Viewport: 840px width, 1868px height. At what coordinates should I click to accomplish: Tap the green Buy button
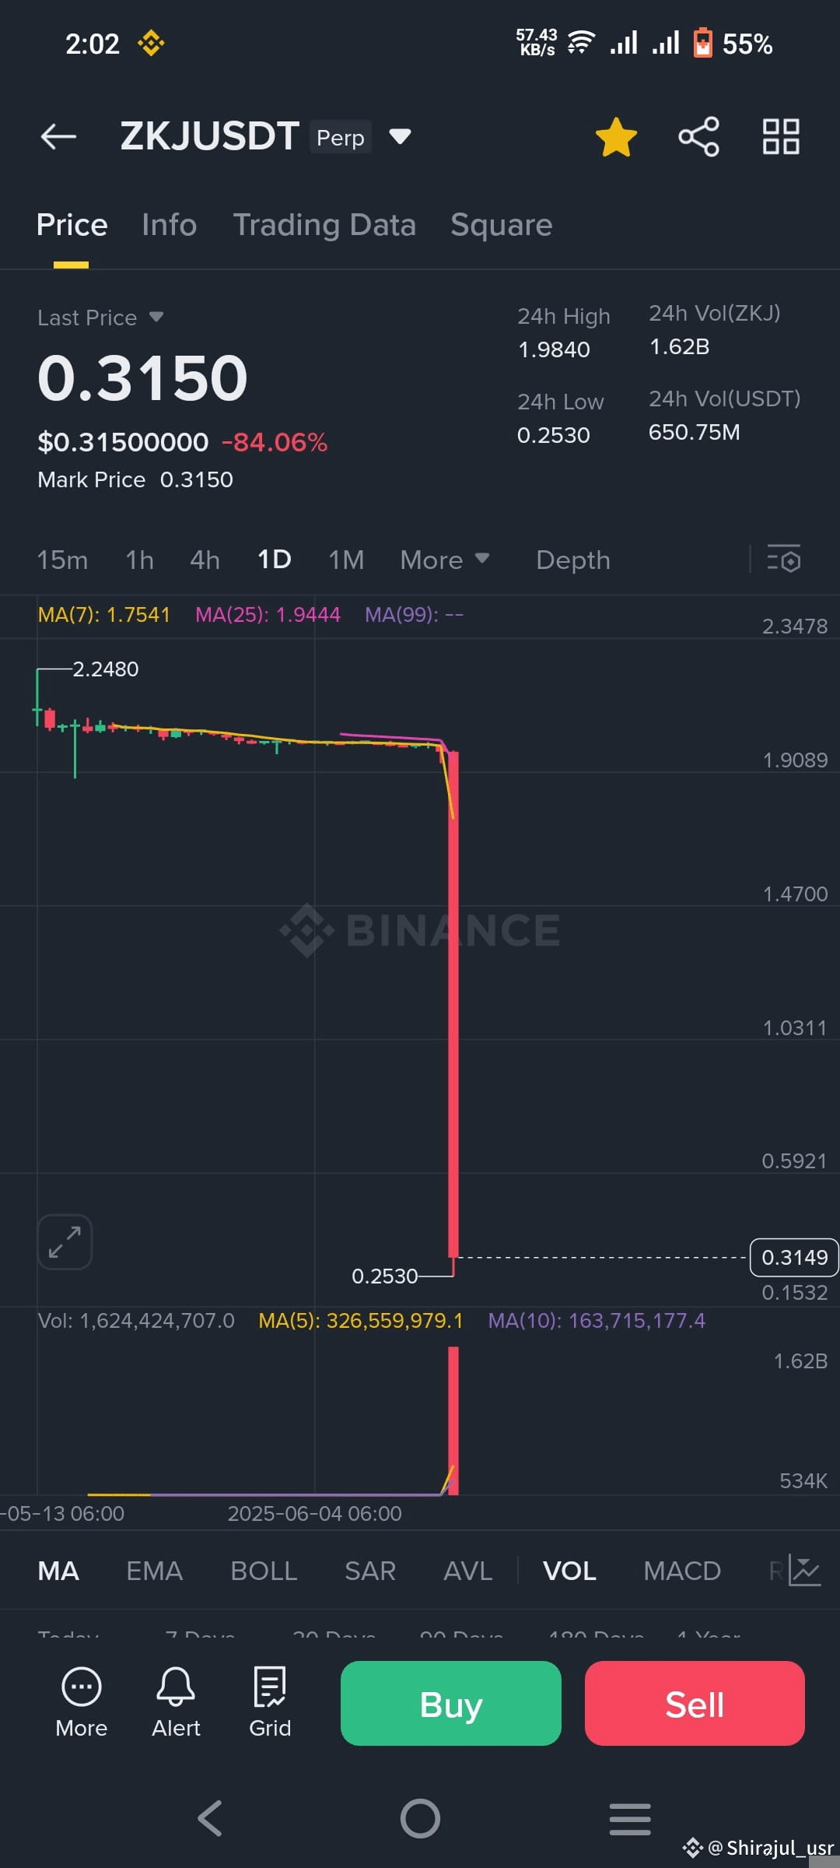[451, 1703]
